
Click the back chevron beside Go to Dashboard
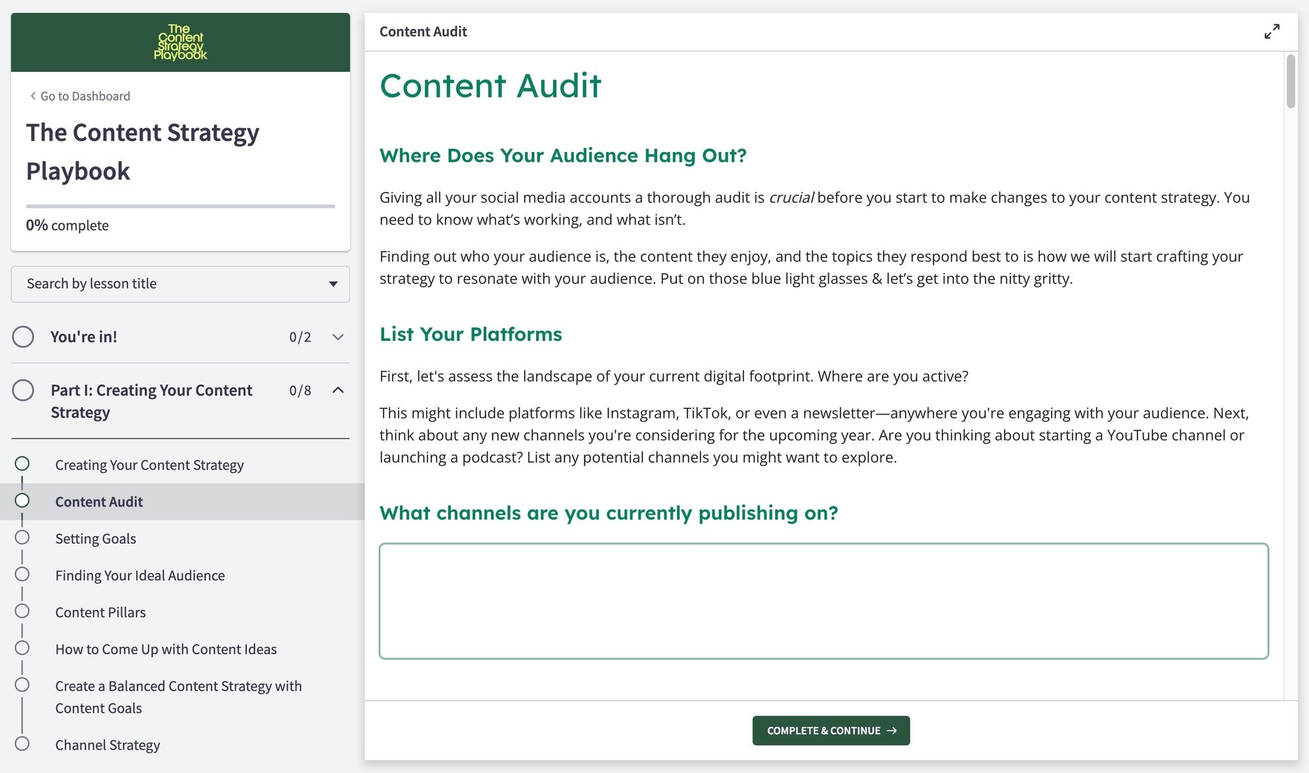pos(33,96)
